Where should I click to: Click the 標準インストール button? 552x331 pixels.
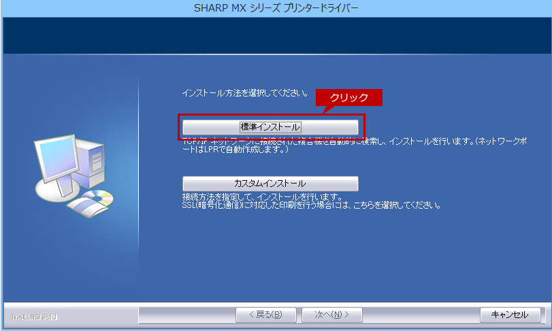[x=270, y=127]
